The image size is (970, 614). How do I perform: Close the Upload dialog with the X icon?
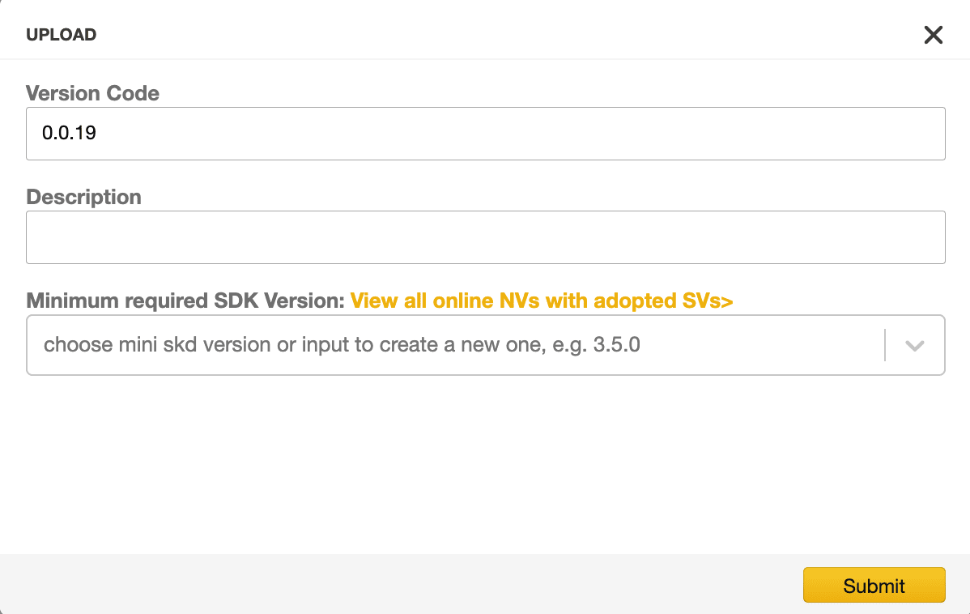point(933,35)
